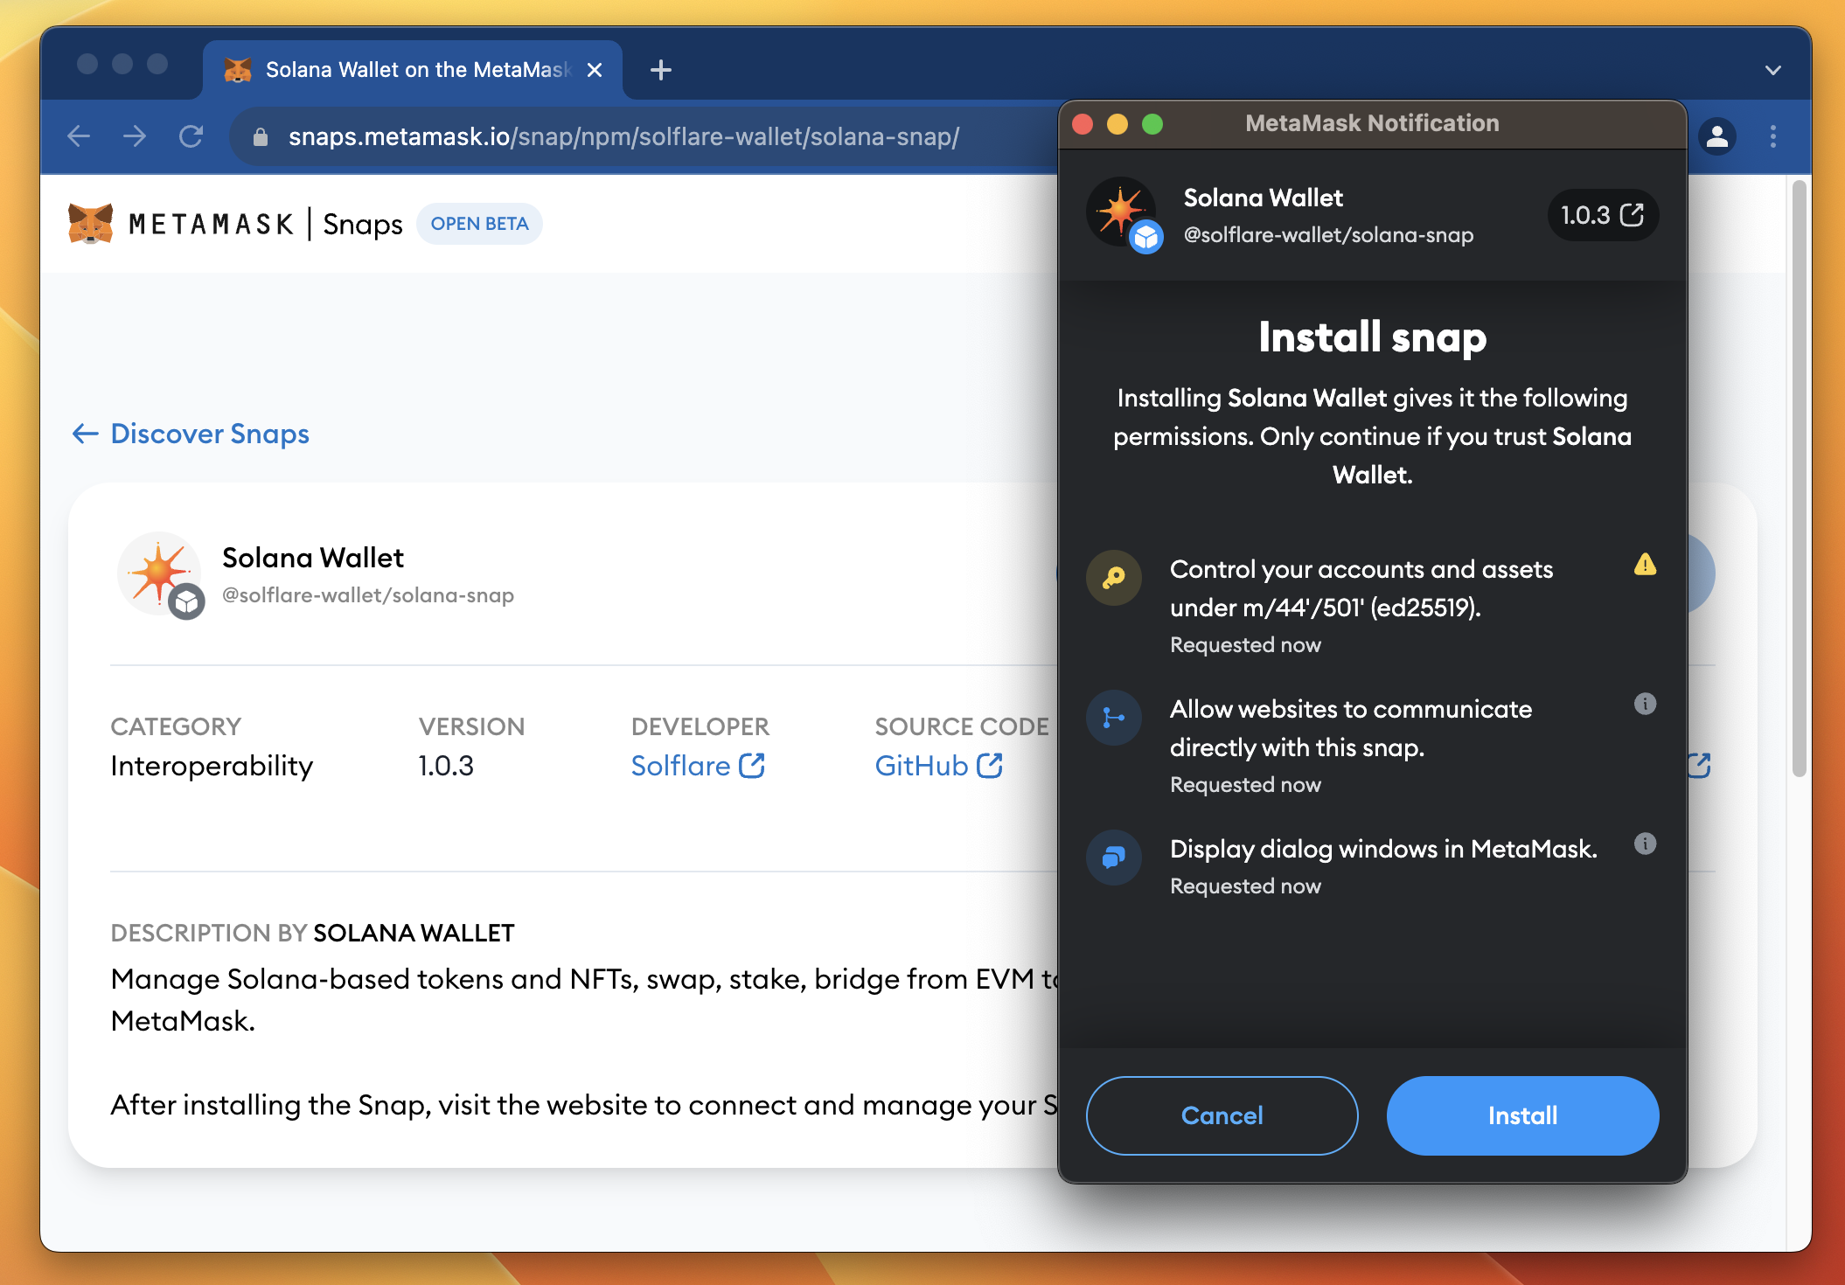Screen dimensions: 1845x1285
Task: Click the Discover Snaps left arrow
Action: 85,434
